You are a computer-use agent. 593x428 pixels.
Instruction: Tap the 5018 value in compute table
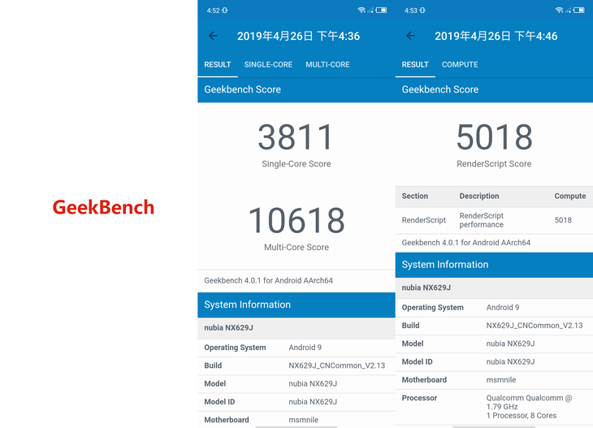563,220
